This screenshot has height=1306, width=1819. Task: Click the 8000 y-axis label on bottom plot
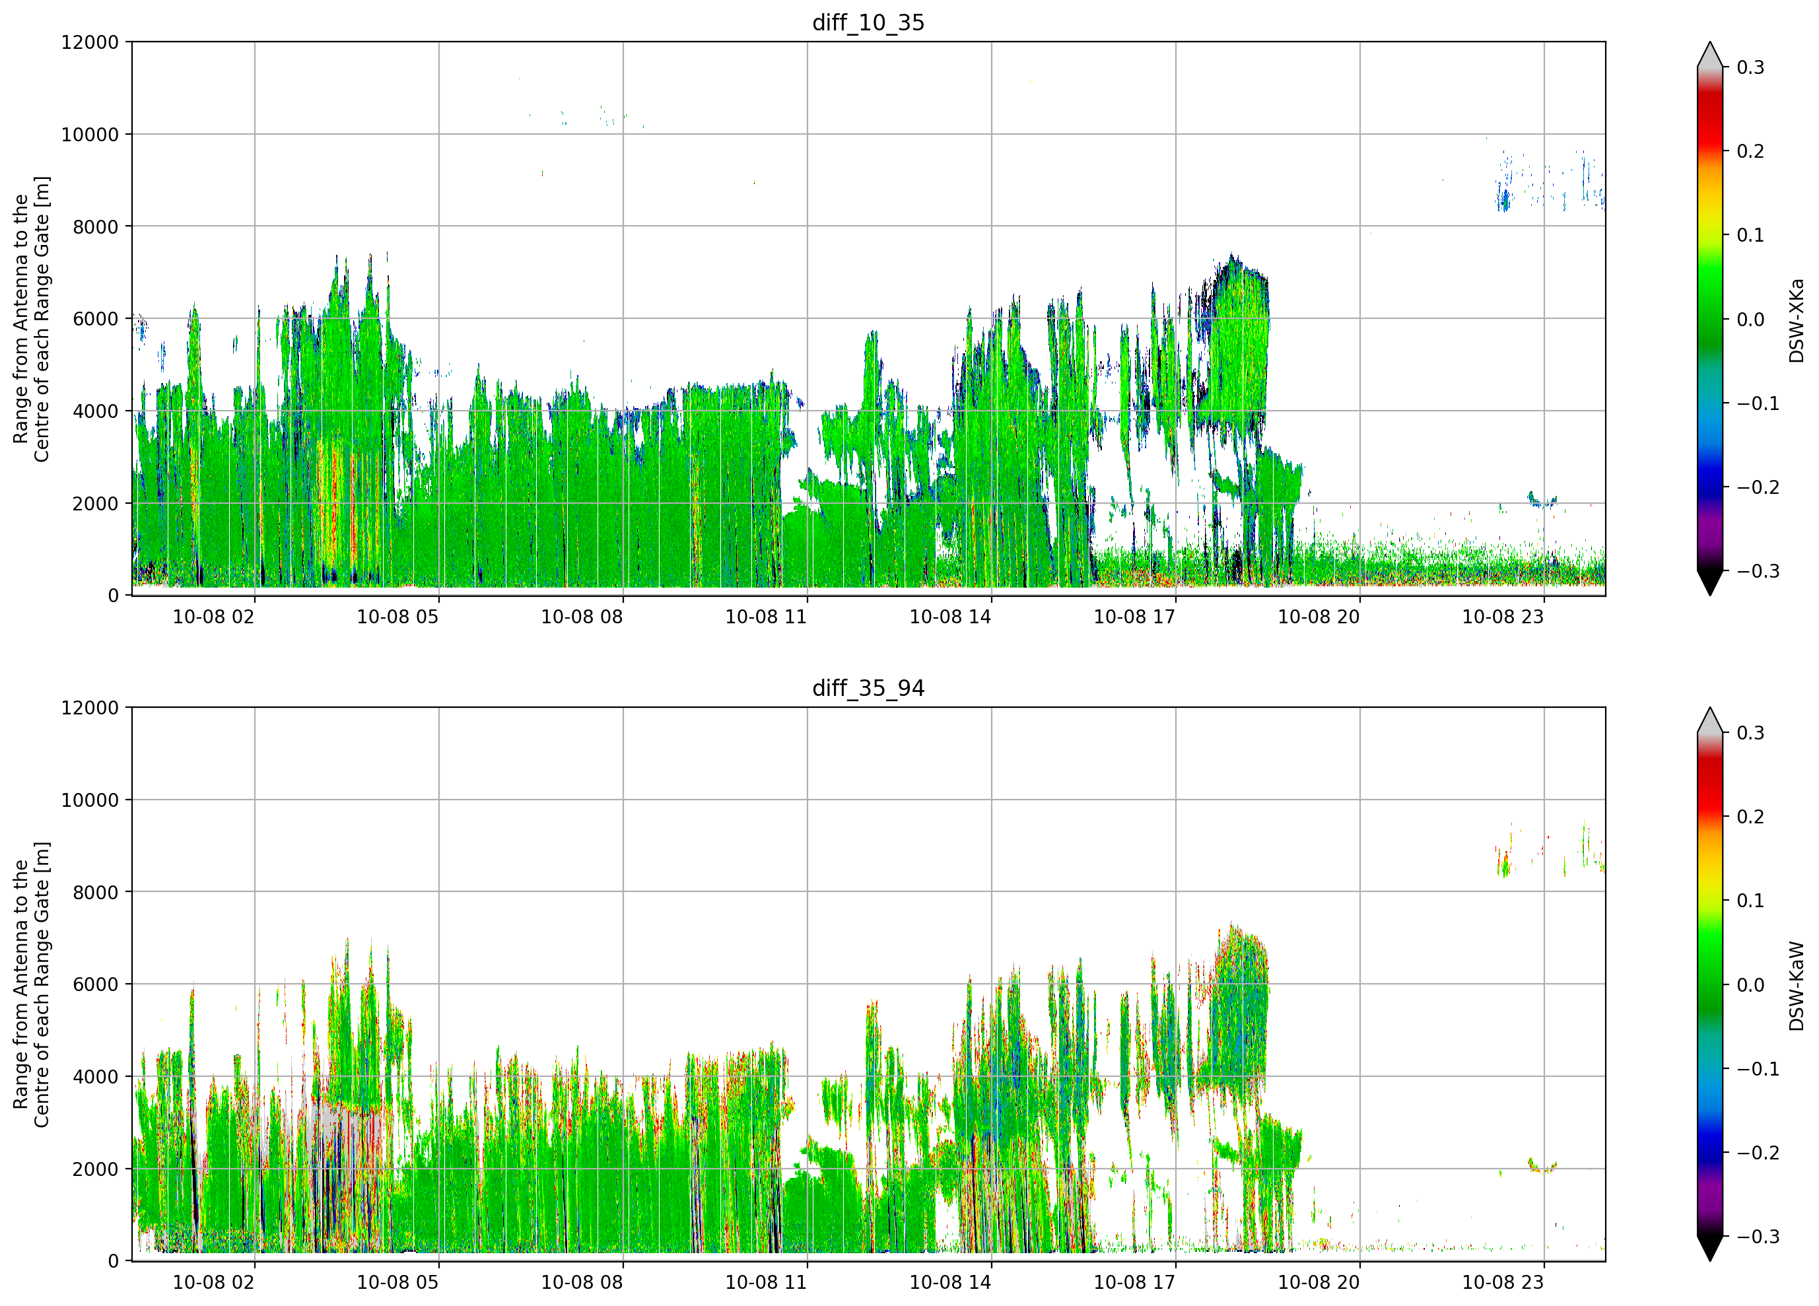96,892
